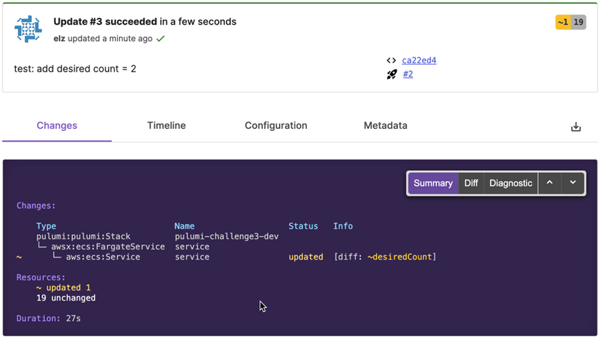
Task: Switch log view to Diagnostic mode
Action: tap(510, 183)
